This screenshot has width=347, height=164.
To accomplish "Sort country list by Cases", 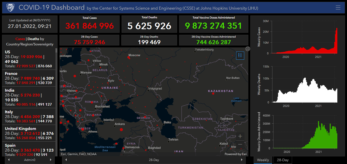I will pyautogui.click(x=20, y=39).
